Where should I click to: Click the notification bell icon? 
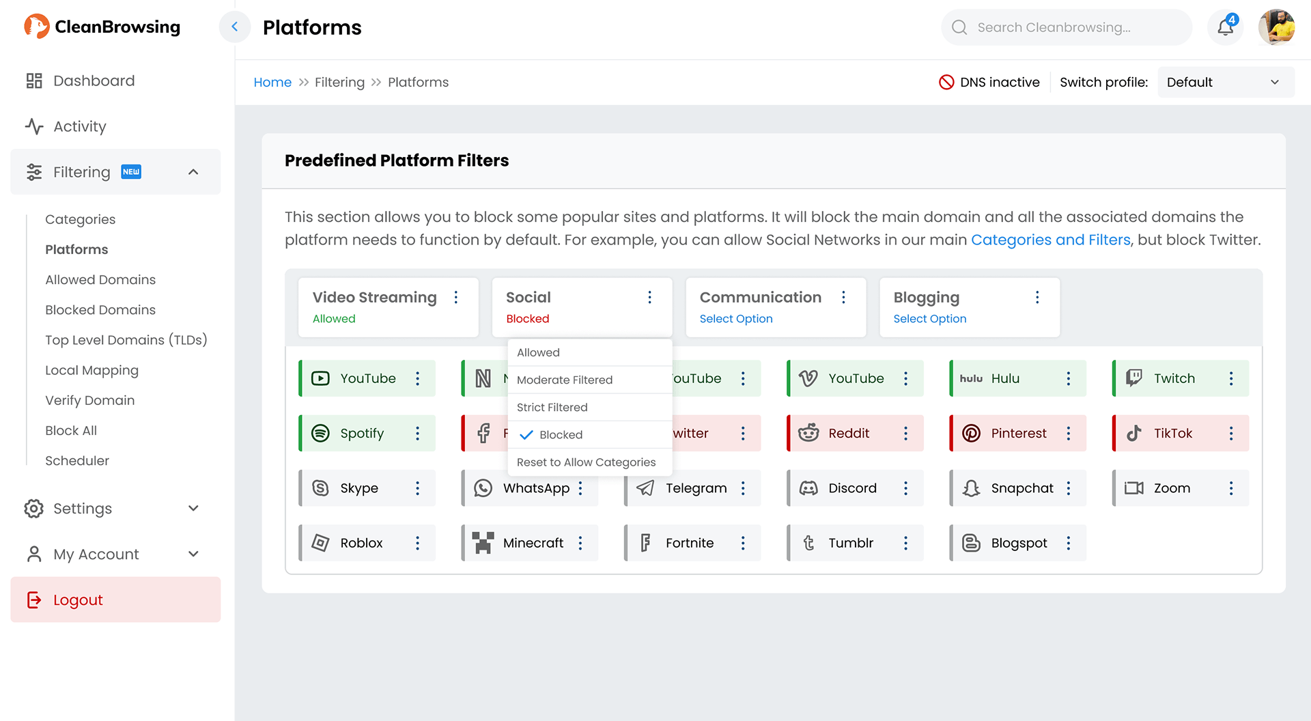tap(1225, 27)
